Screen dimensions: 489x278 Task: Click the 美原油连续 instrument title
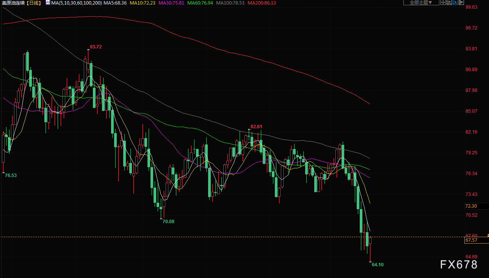pos(13,3)
